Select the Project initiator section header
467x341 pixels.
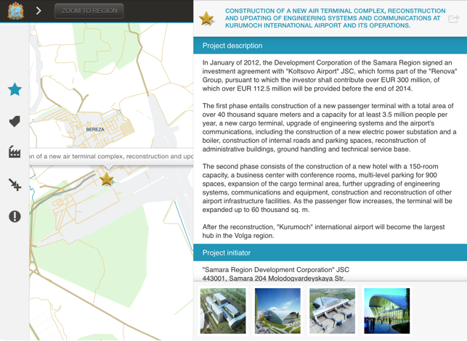[330, 252]
